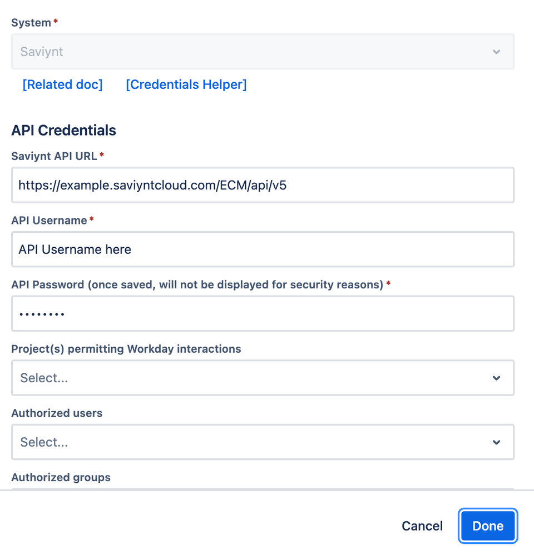Click the partially visible Authorized groups field
Viewport: 534px width, 555px height.
263,489
